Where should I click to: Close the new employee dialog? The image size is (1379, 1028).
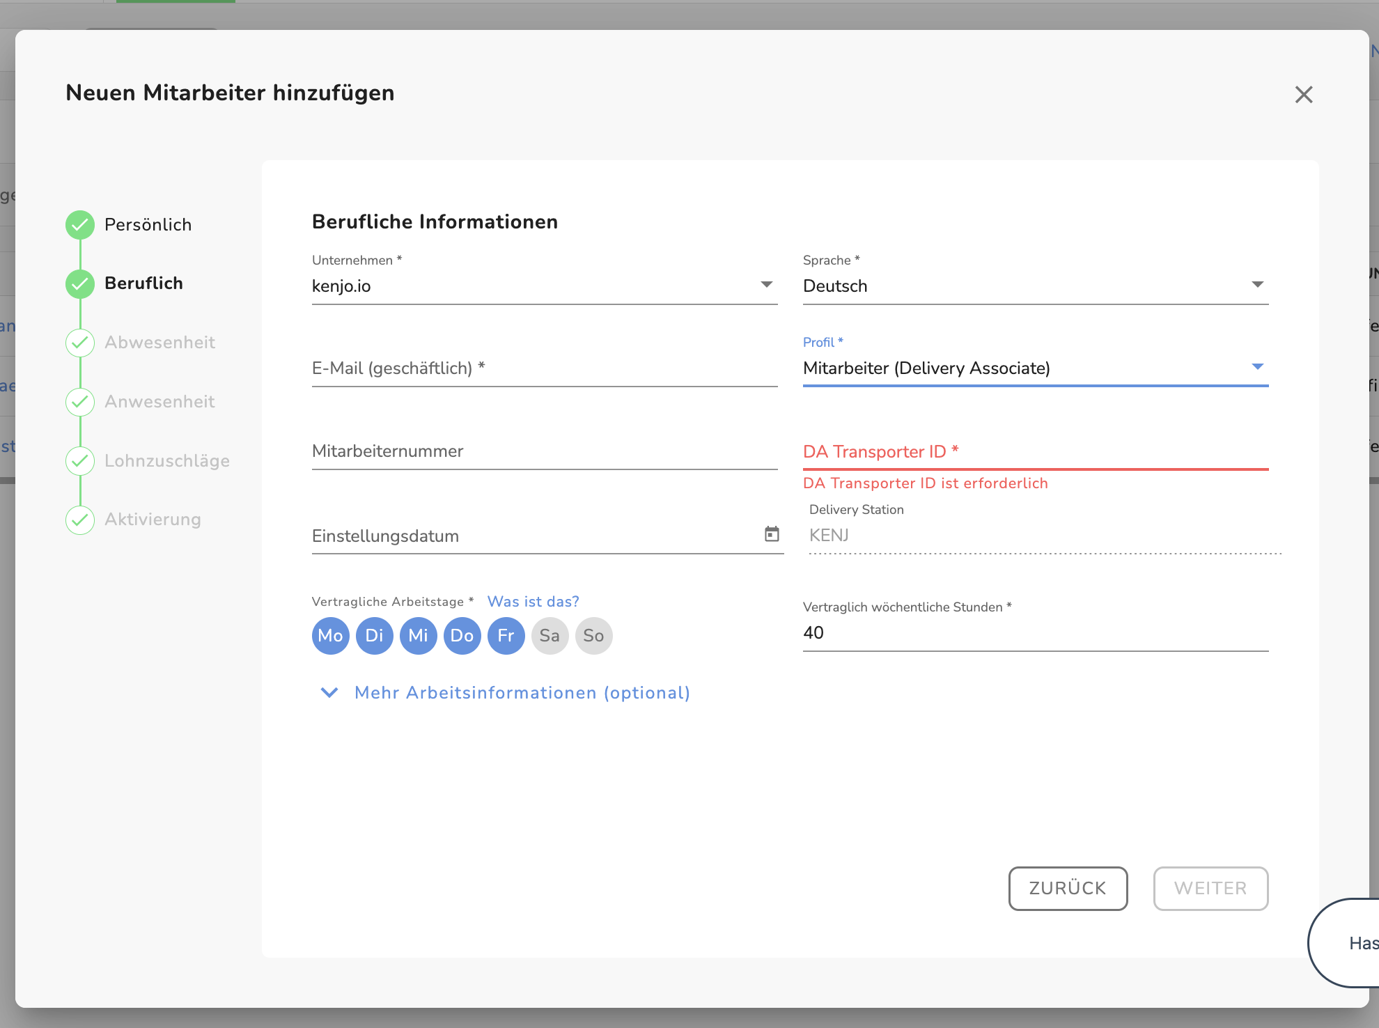point(1303,95)
